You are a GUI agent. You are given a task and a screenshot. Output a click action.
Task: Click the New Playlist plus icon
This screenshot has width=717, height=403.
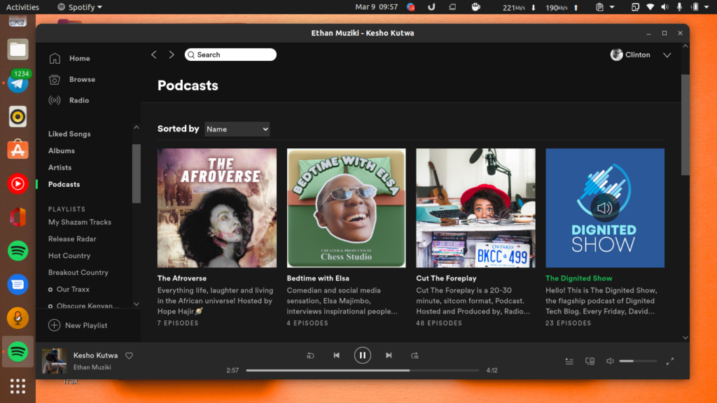click(x=55, y=325)
